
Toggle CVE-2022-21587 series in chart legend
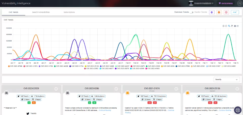213,66
